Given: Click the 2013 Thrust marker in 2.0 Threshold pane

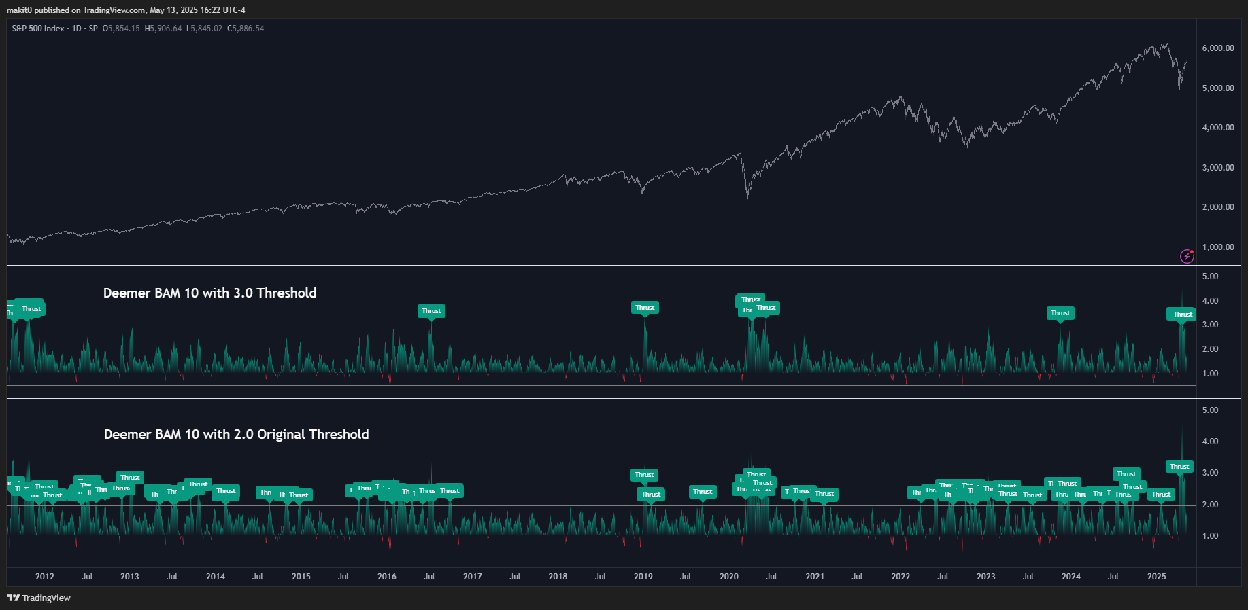Looking at the screenshot, I should 130,478.
